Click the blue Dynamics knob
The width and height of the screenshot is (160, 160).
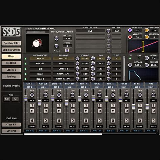click(130, 30)
